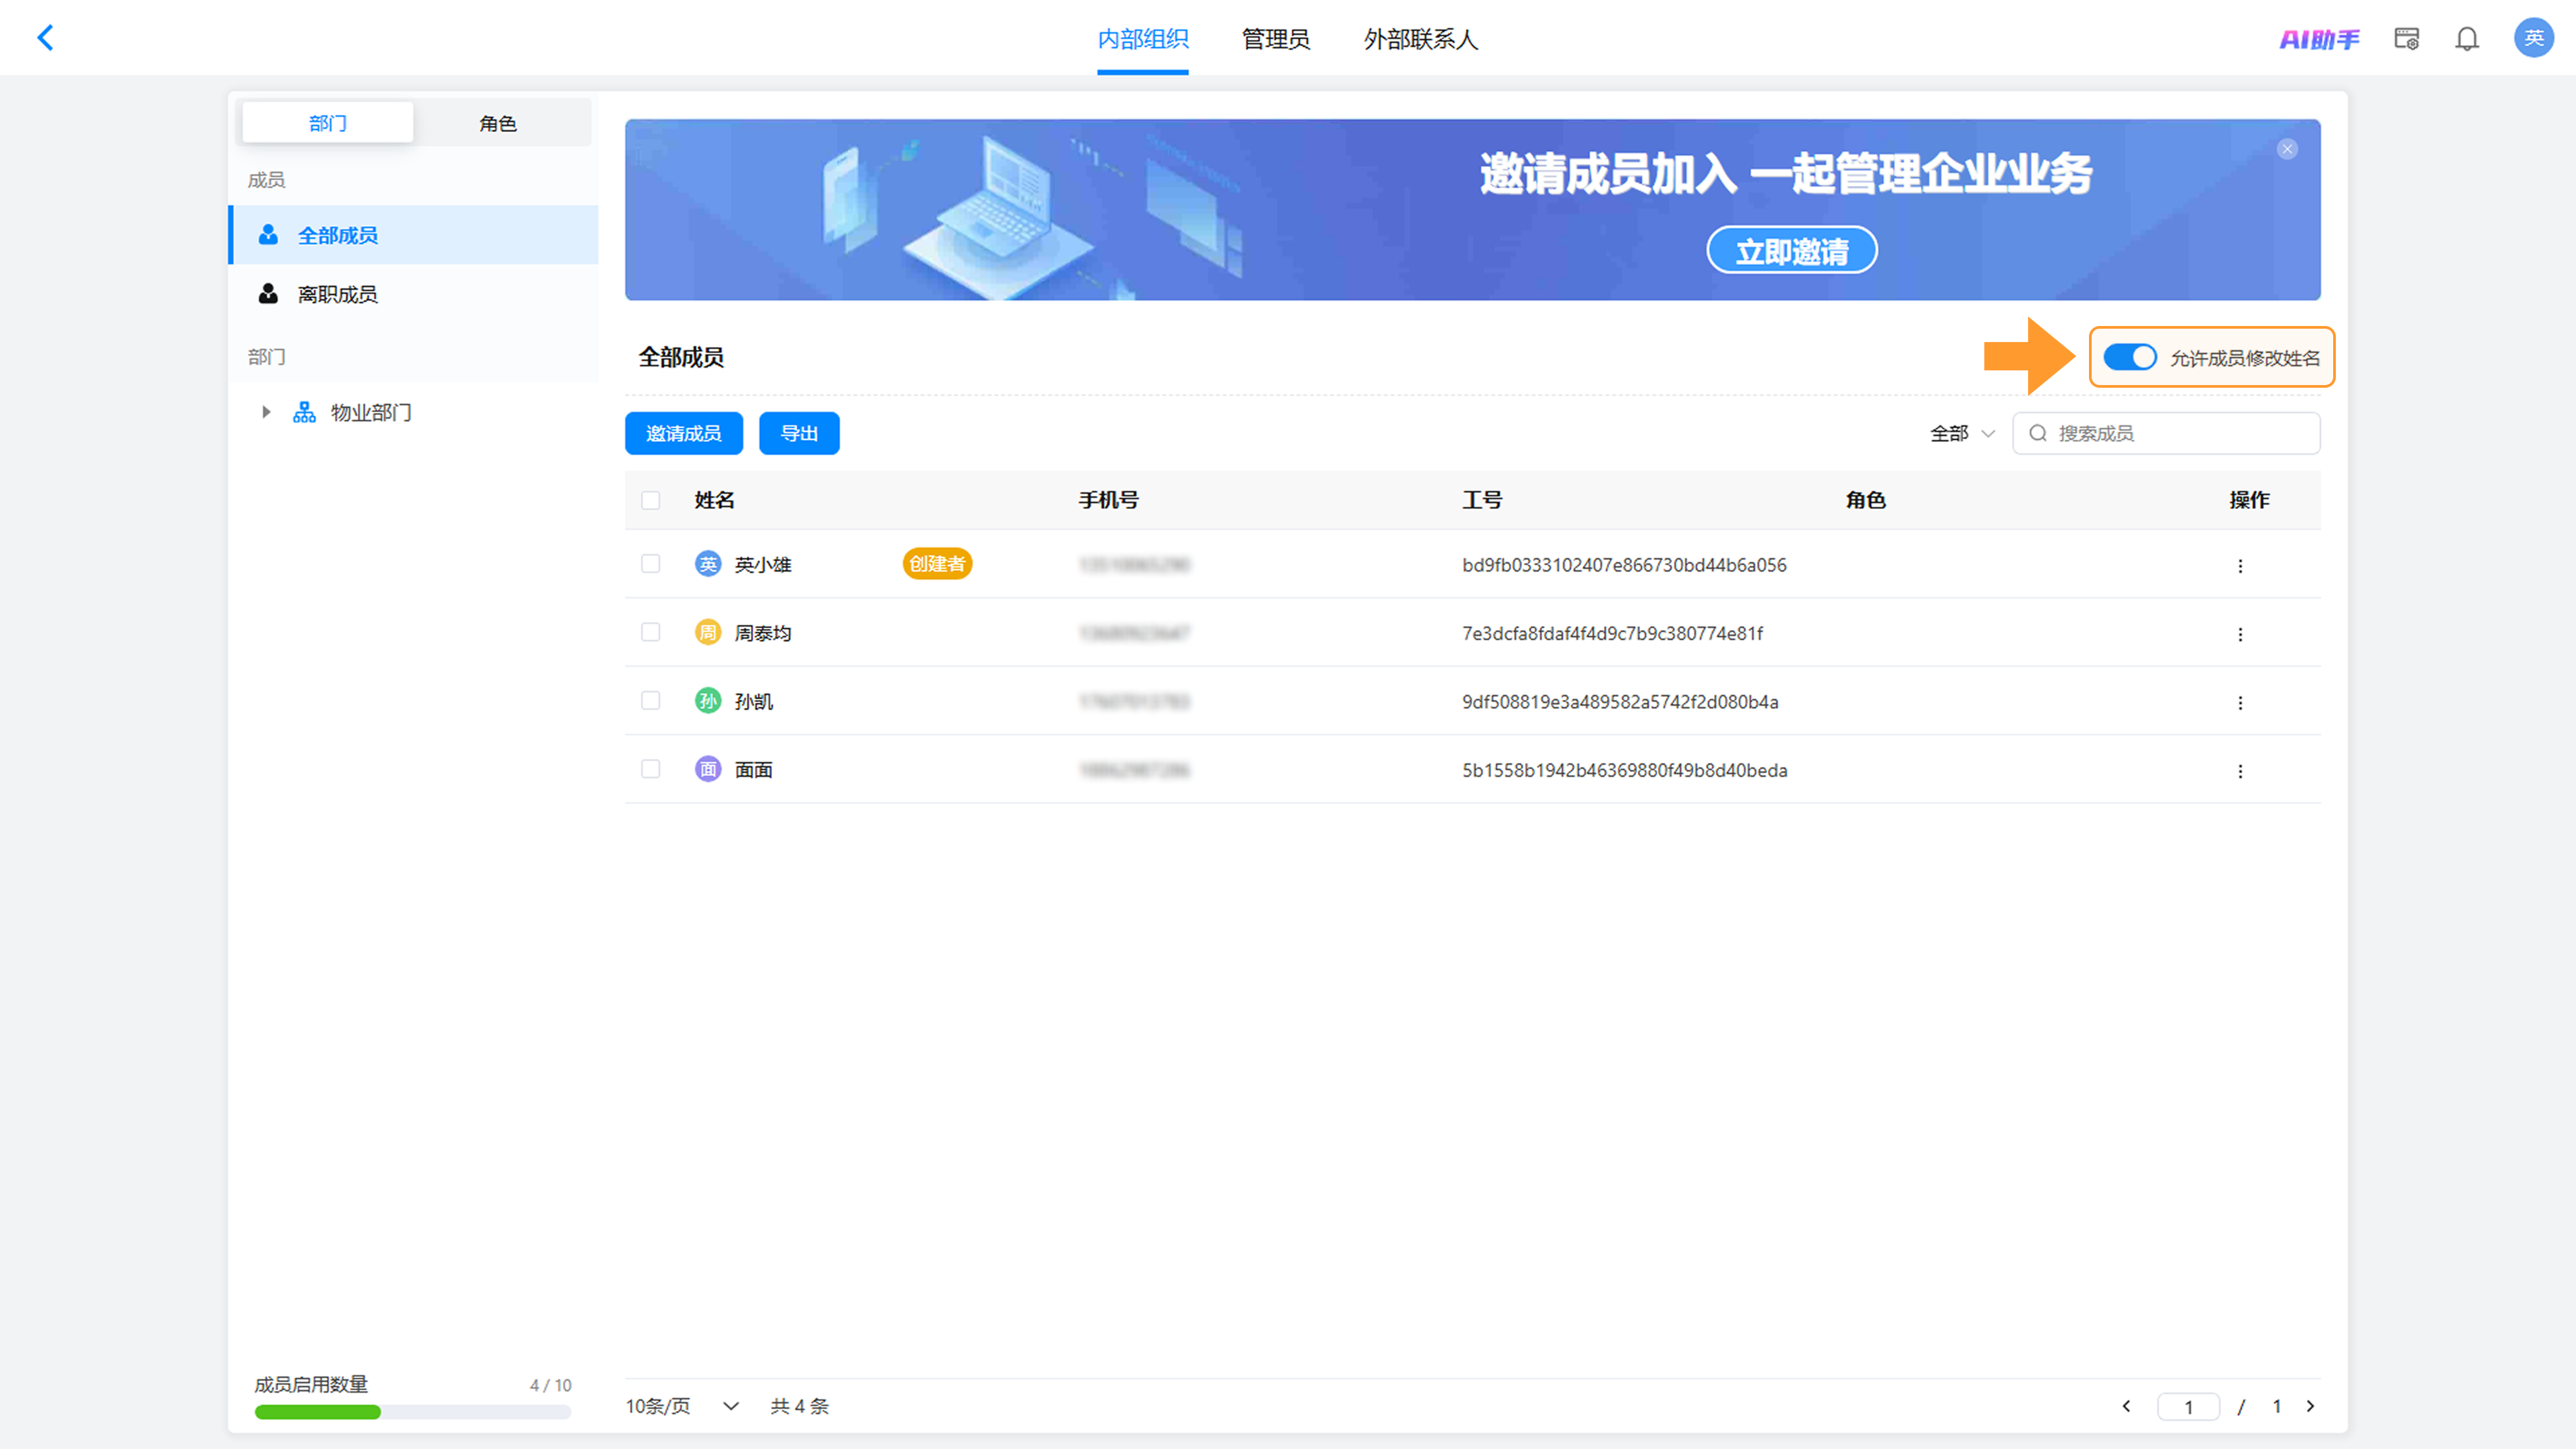Click 导出 button
This screenshot has height=1449, width=2576.
(799, 433)
